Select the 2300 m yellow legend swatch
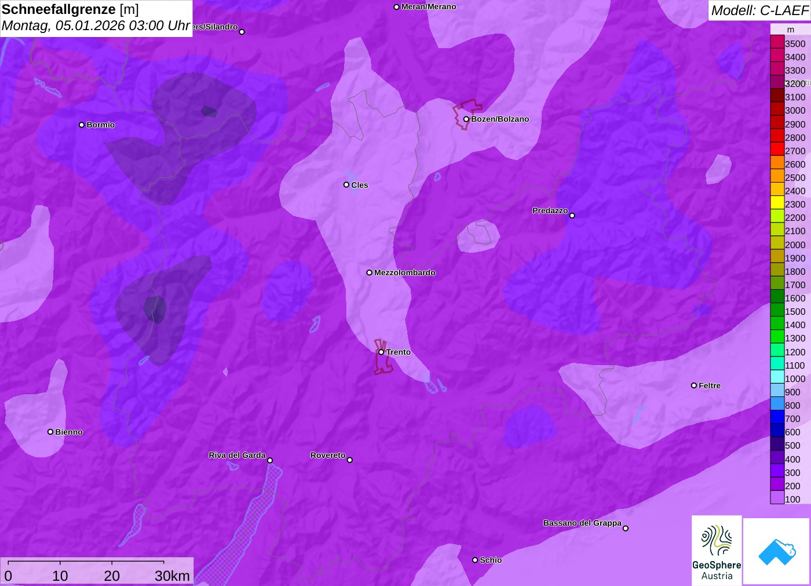Viewport: 811px width, 586px height. pos(777,203)
